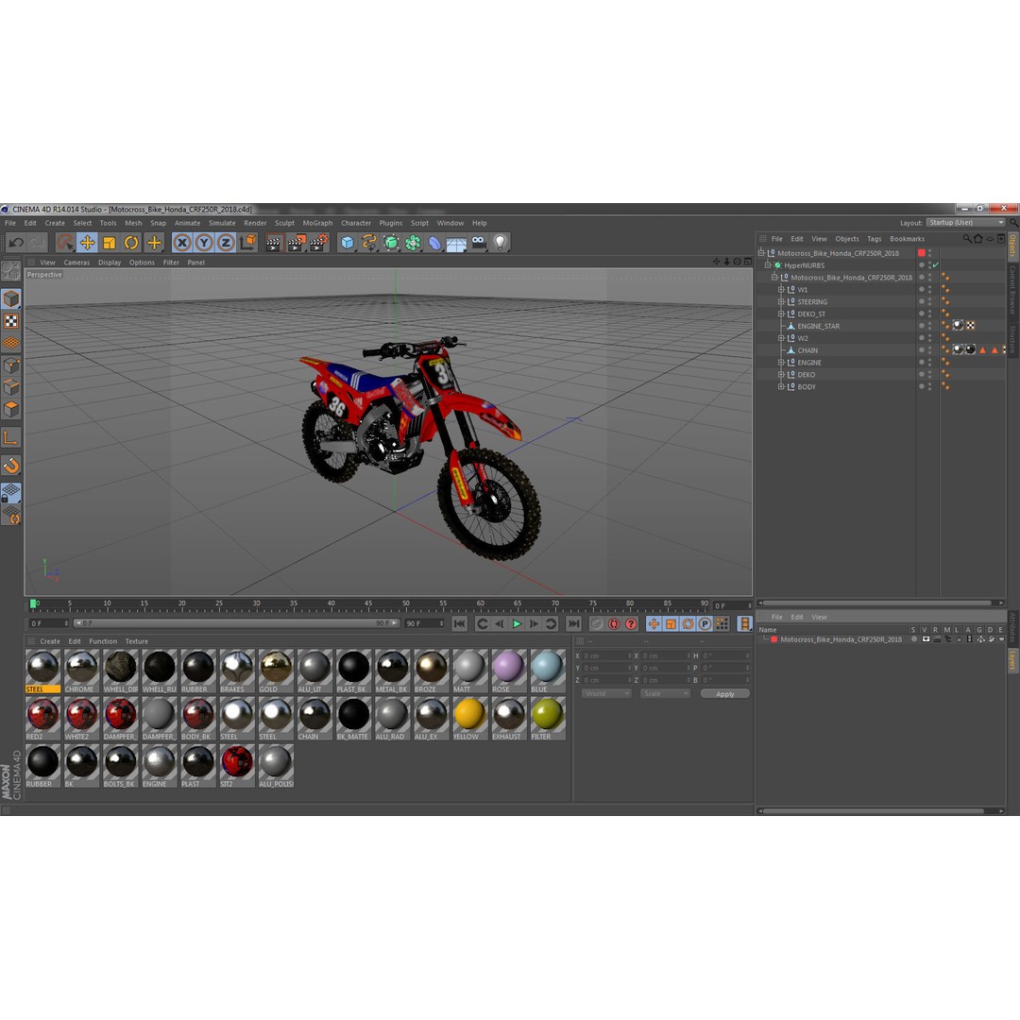Add HyperNURBS generator icon
The width and height of the screenshot is (1020, 1020).
click(x=391, y=244)
